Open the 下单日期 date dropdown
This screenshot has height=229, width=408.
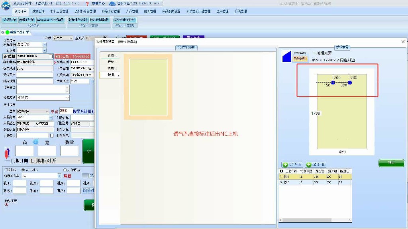pyautogui.click(x=93, y=69)
